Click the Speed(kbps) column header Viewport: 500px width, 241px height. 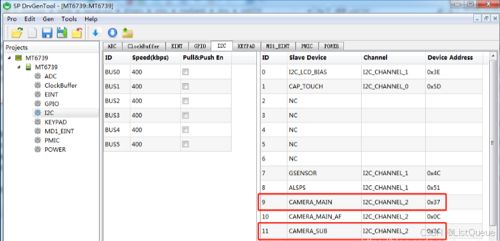coord(155,58)
